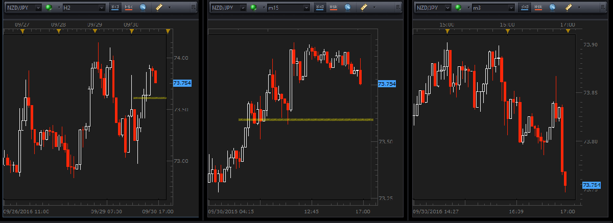Select the ruler drawing tool in m3 chart
This screenshot has width=613, height=223.
click(568, 8)
